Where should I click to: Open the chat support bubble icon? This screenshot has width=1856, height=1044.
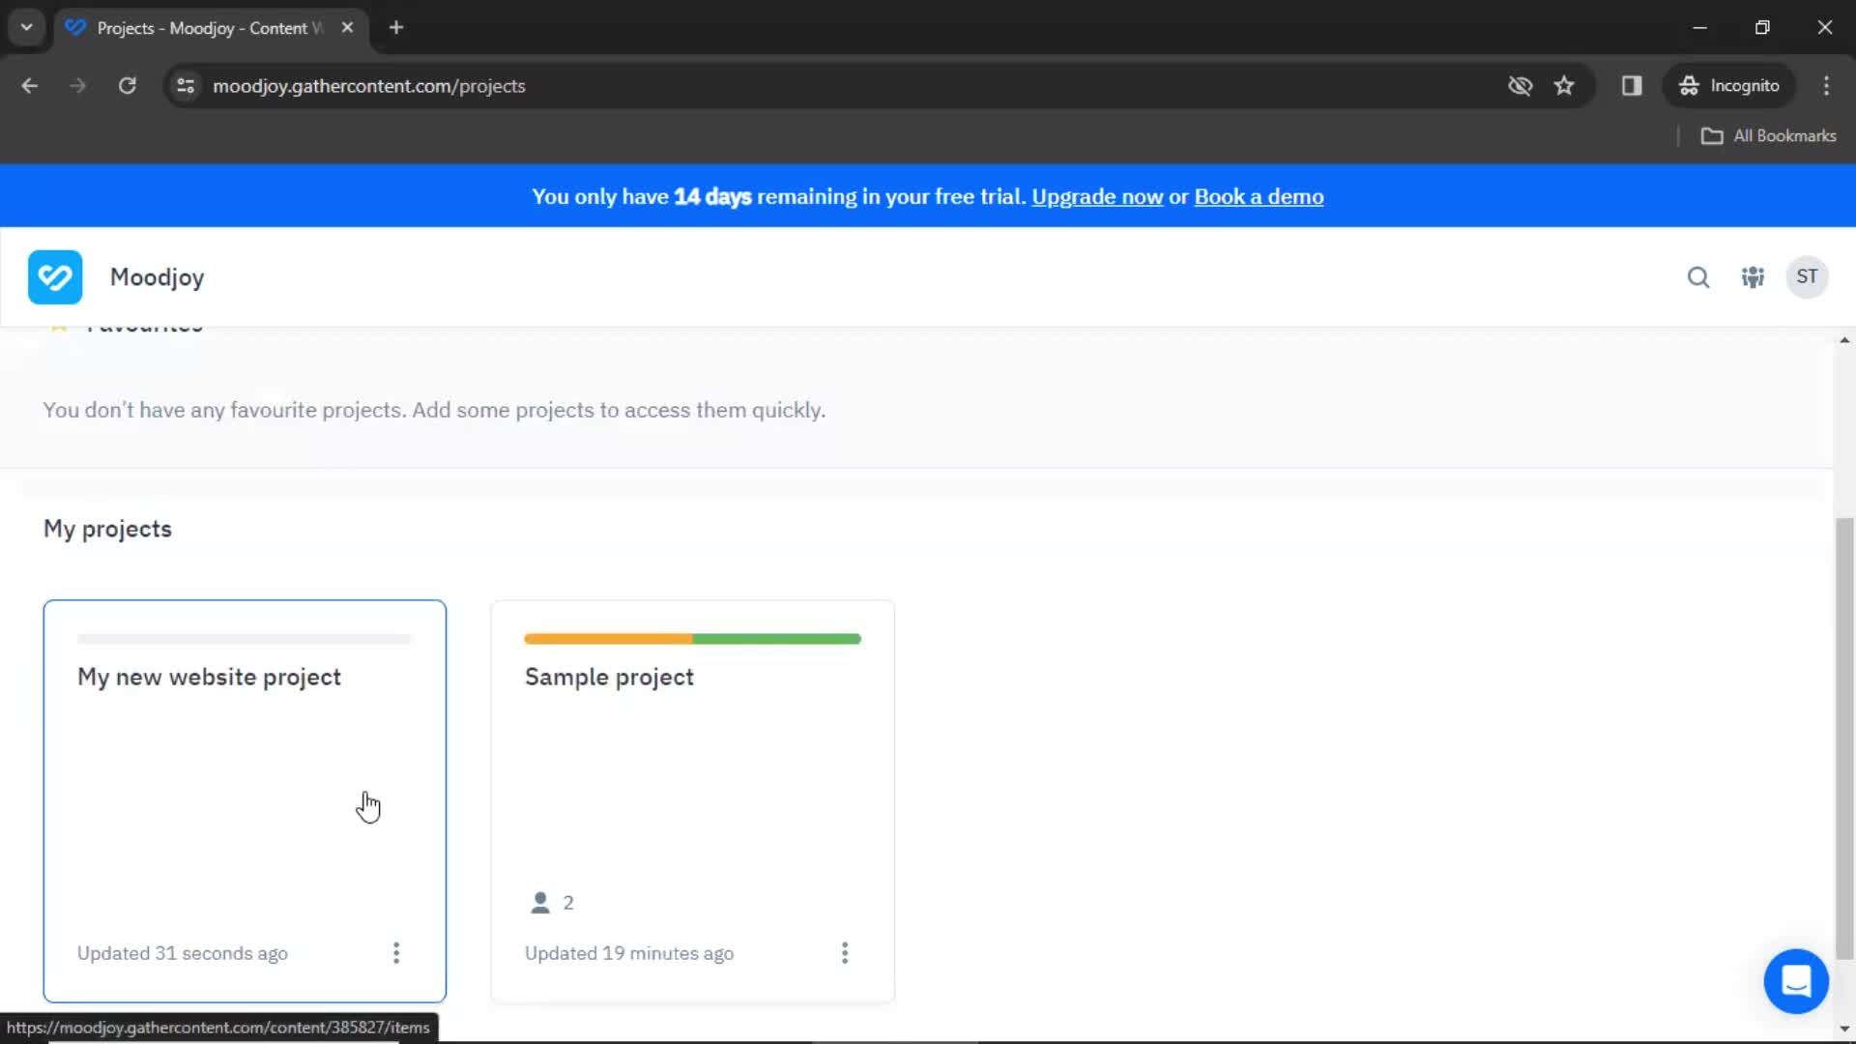point(1796,981)
